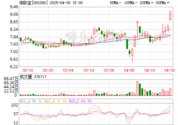Click the orange 10PMA color marker

(137, 2)
